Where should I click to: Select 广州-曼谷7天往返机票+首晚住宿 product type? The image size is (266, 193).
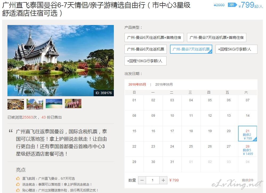tap(217, 37)
